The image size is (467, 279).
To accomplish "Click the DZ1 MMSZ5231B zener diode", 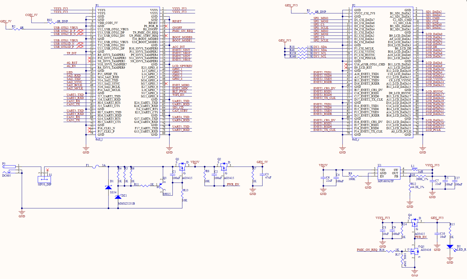I will pyautogui.click(x=118, y=197).
